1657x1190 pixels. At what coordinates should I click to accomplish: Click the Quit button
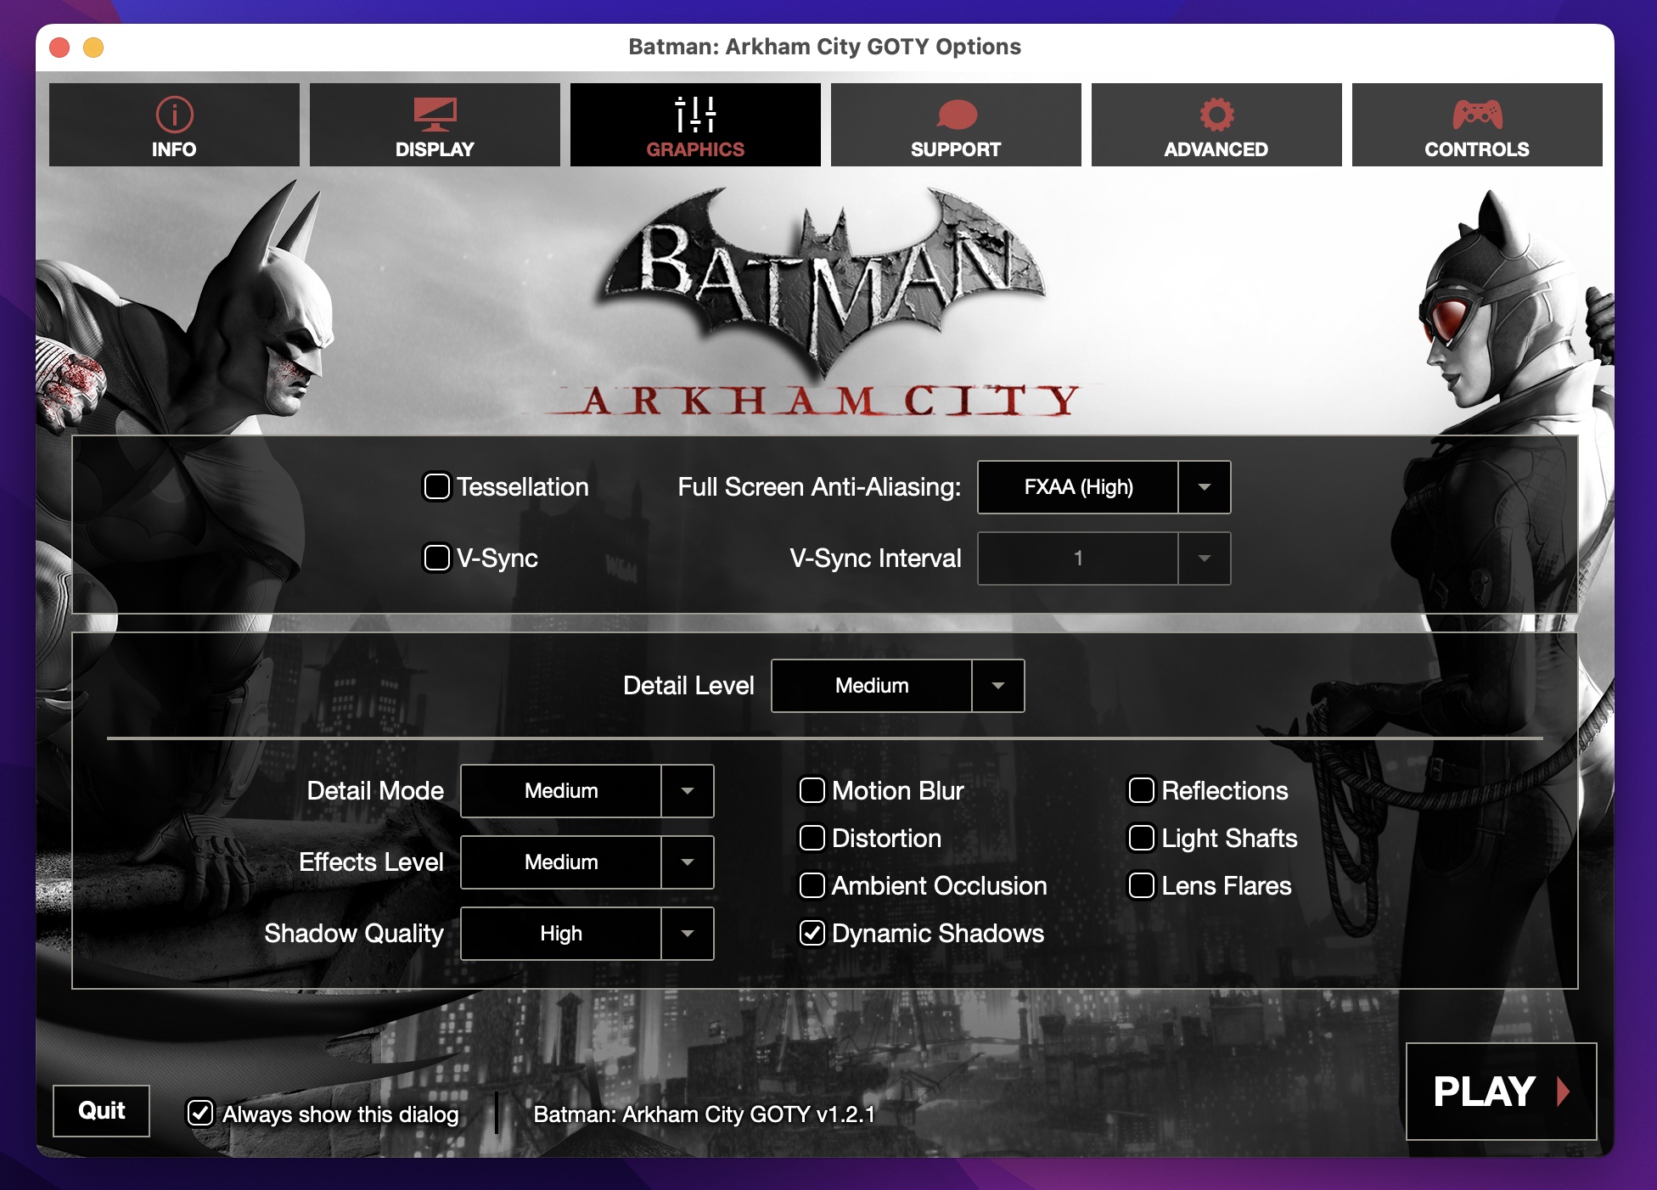(x=100, y=1109)
